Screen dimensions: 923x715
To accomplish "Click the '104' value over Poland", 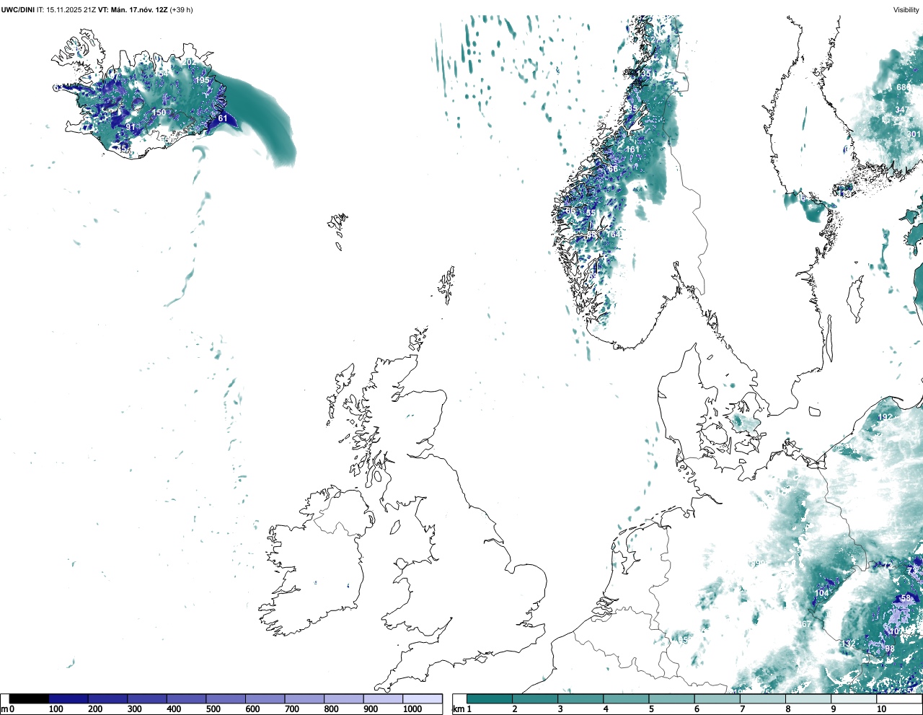I will [x=821, y=593].
